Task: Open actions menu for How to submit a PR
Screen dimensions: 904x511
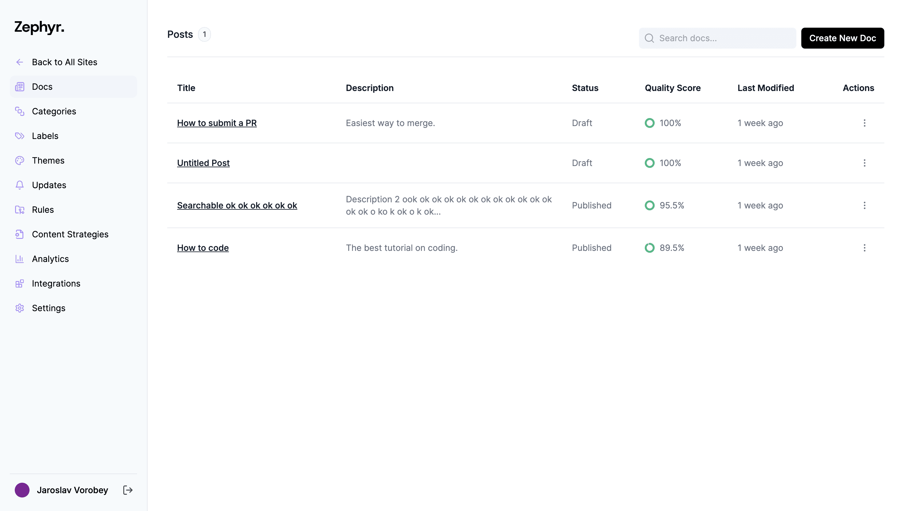Action: coord(864,123)
